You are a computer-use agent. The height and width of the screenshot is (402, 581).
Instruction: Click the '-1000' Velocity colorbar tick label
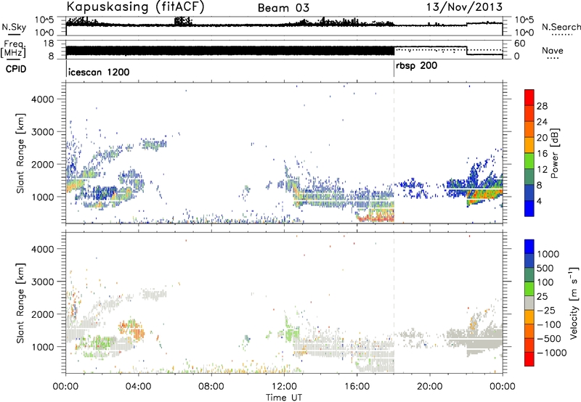click(x=552, y=353)
